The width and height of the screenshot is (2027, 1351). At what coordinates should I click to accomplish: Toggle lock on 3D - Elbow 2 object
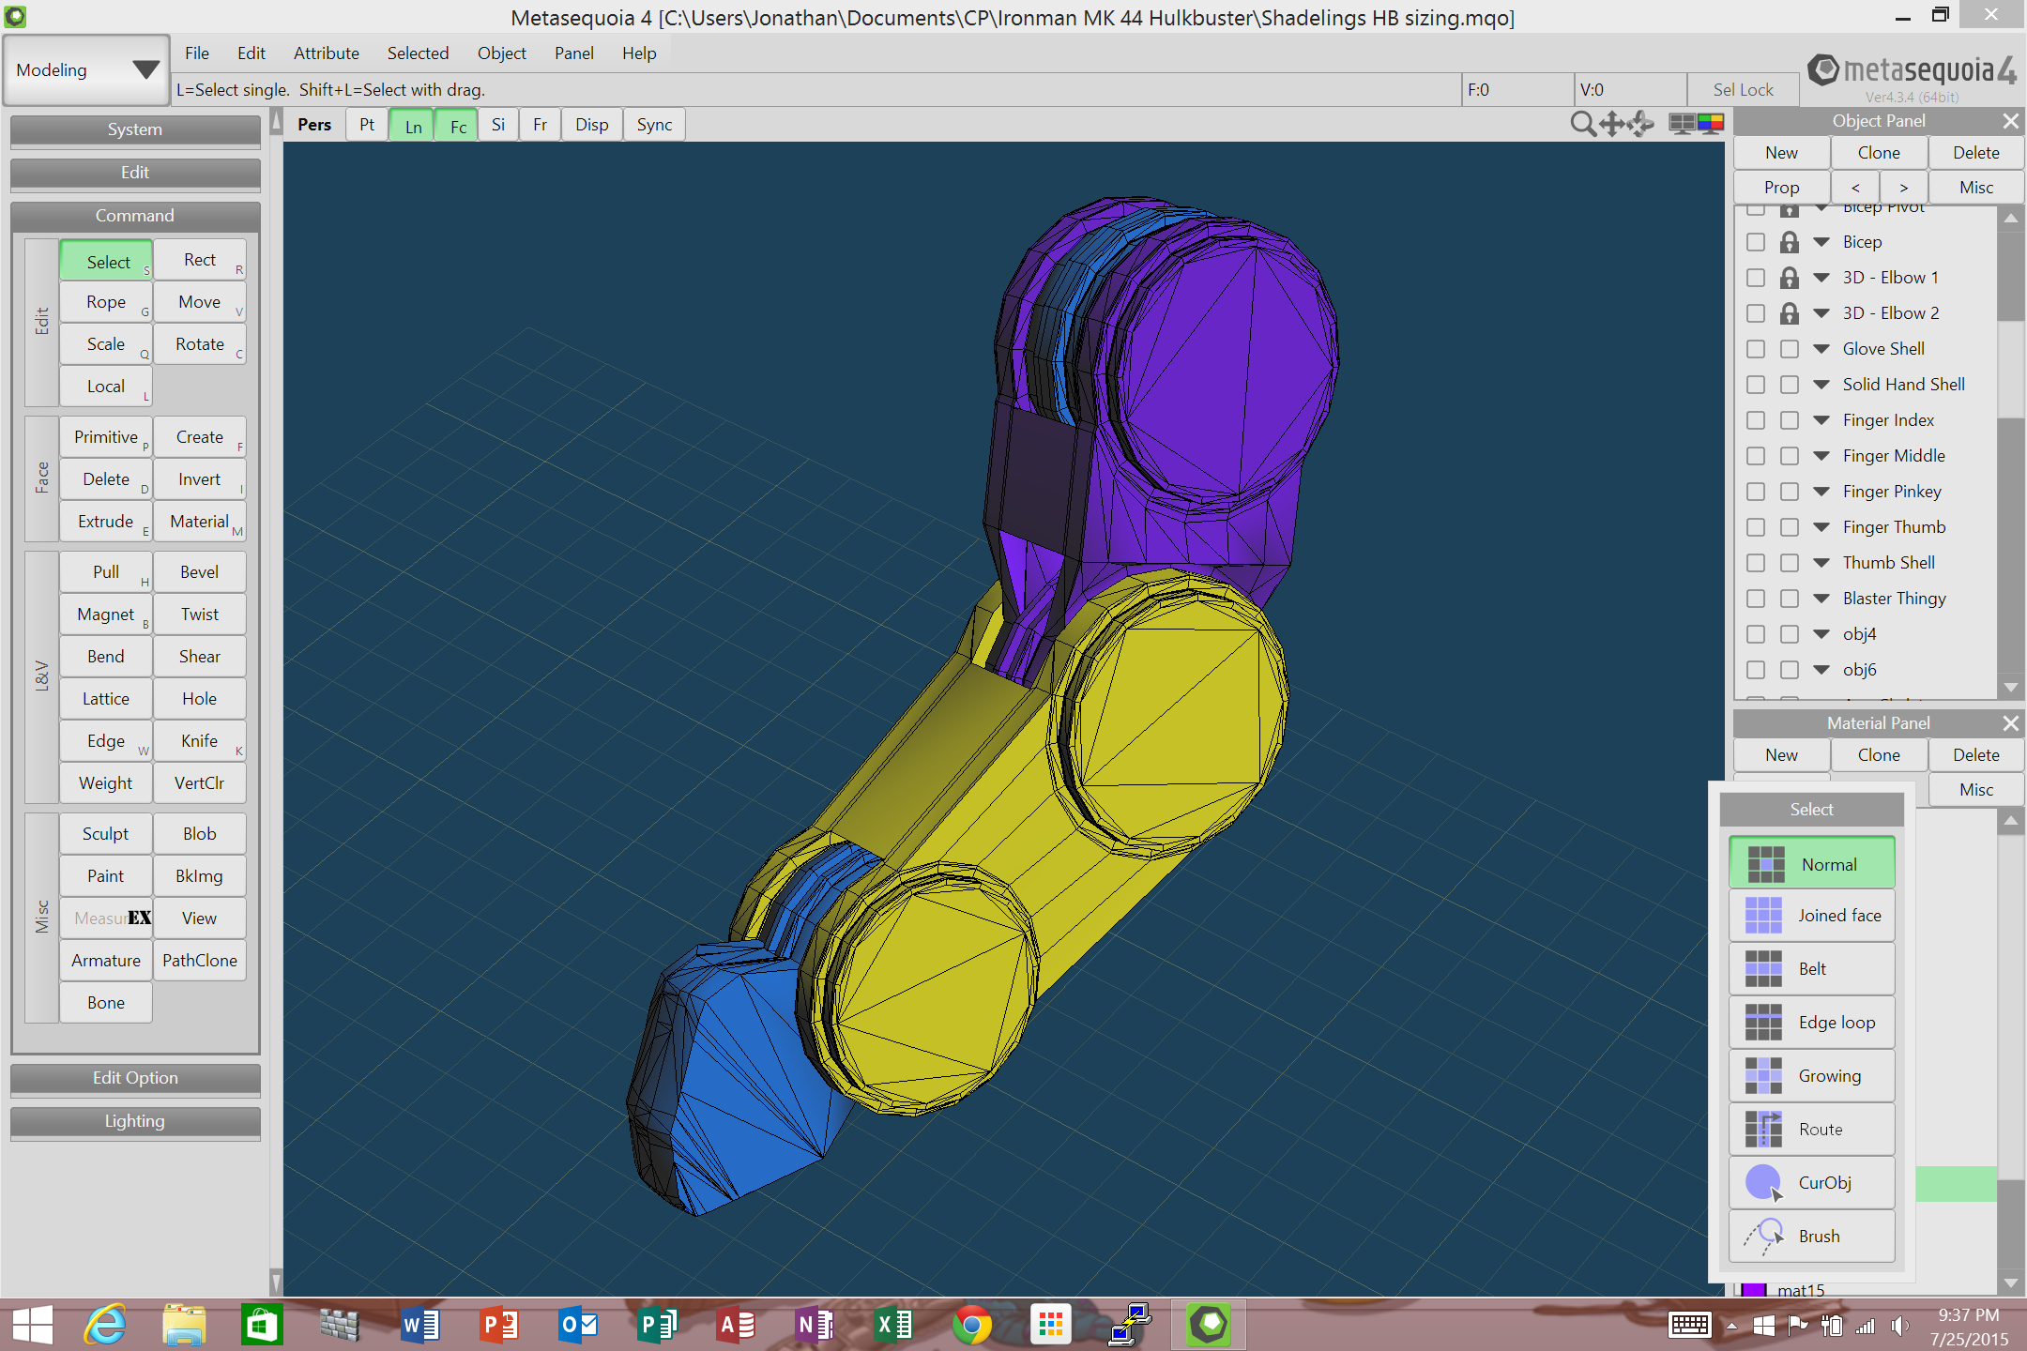coord(1790,313)
